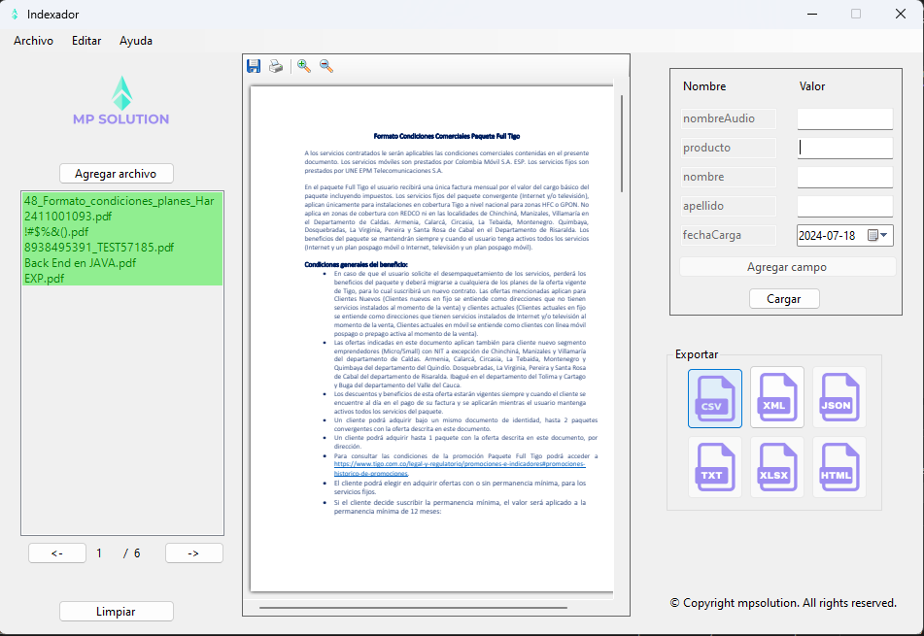
Task: Export to TXT format
Action: pos(715,466)
